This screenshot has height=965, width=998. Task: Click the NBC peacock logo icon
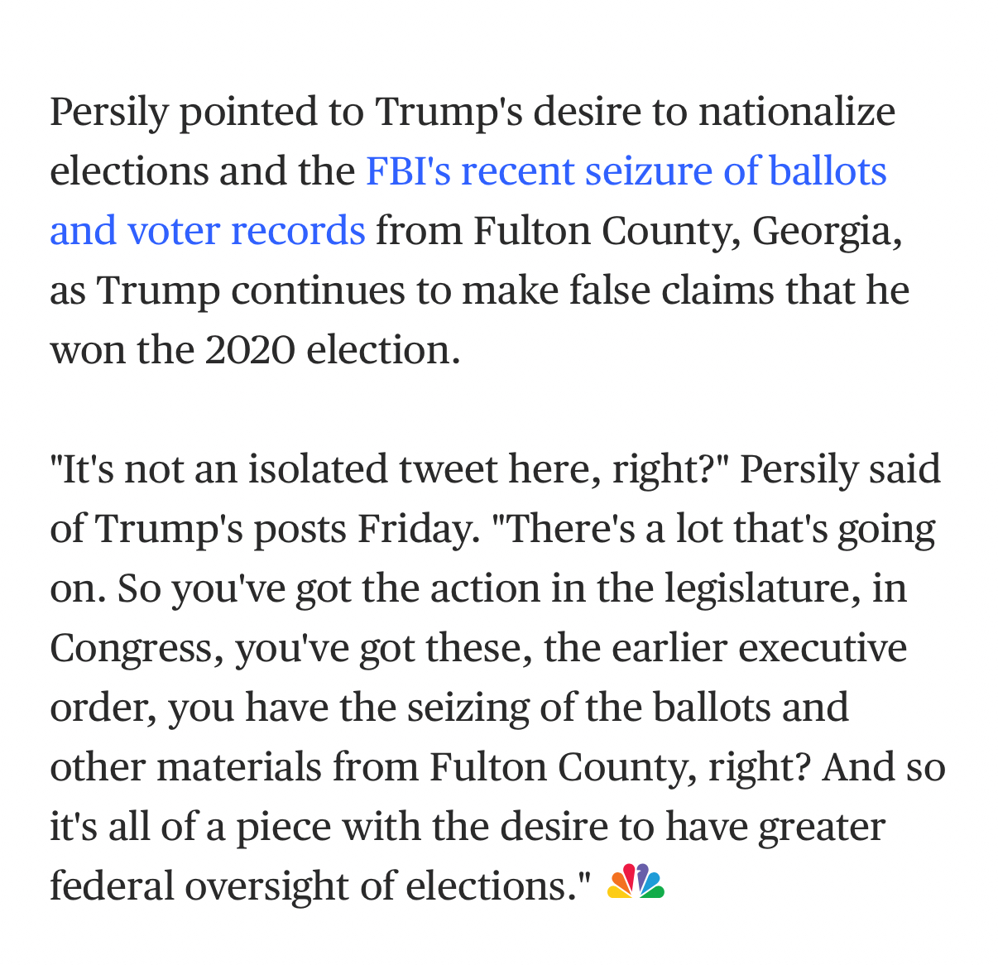point(636,883)
